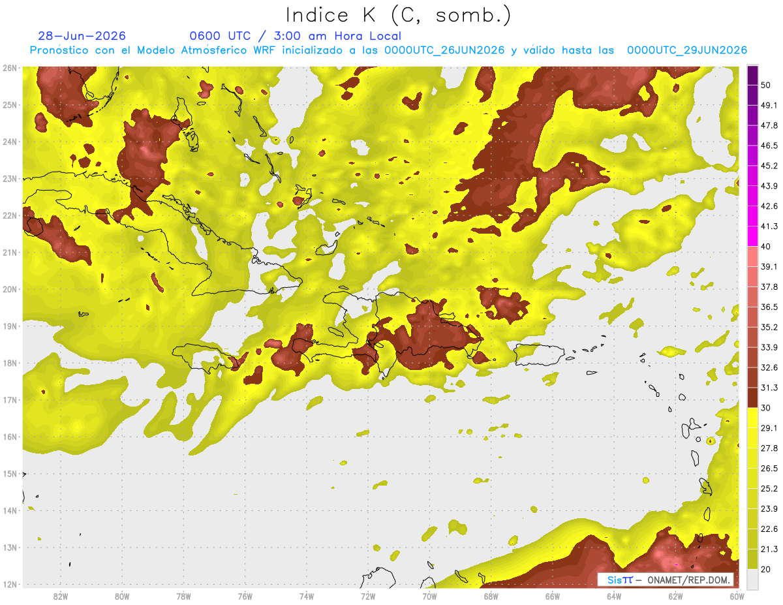Click the longitude label "60W"

(737, 596)
